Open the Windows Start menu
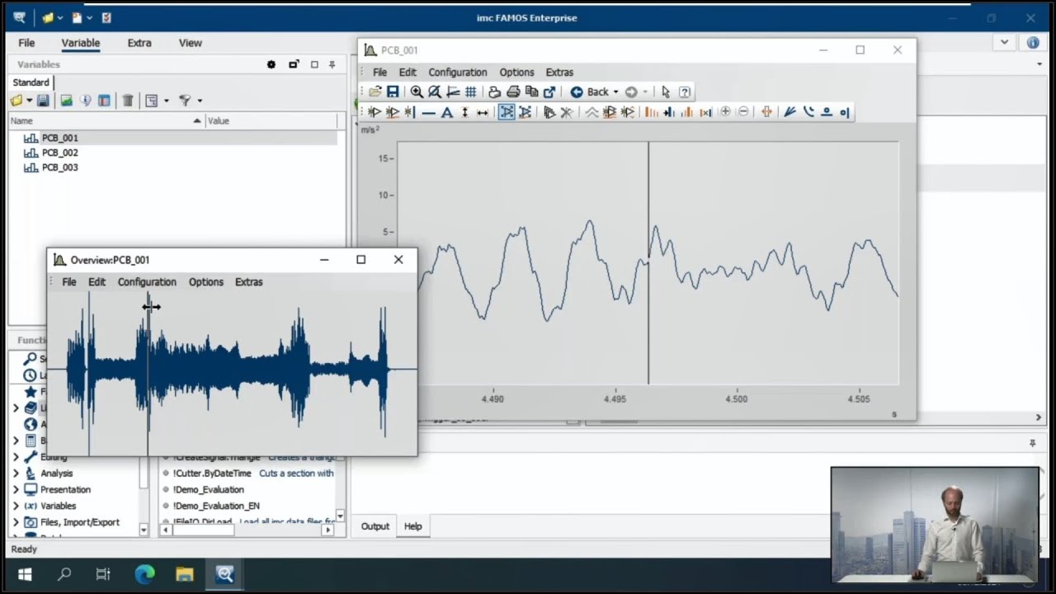Viewport: 1056px width, 594px height. 24,574
